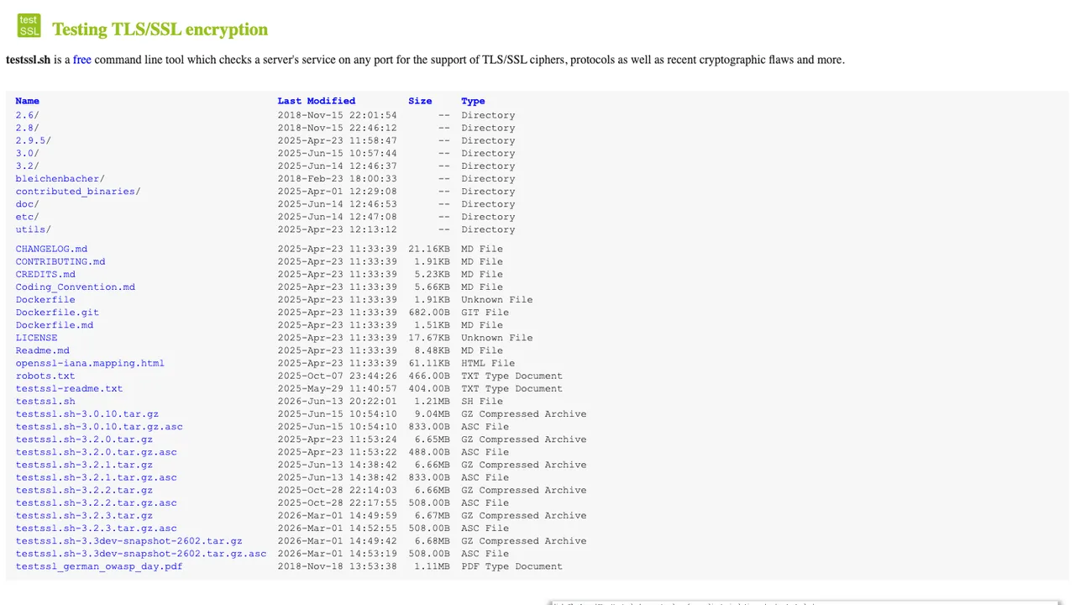Click 'PDF Type Document' type cell
The image size is (1075, 605).
pos(511,566)
